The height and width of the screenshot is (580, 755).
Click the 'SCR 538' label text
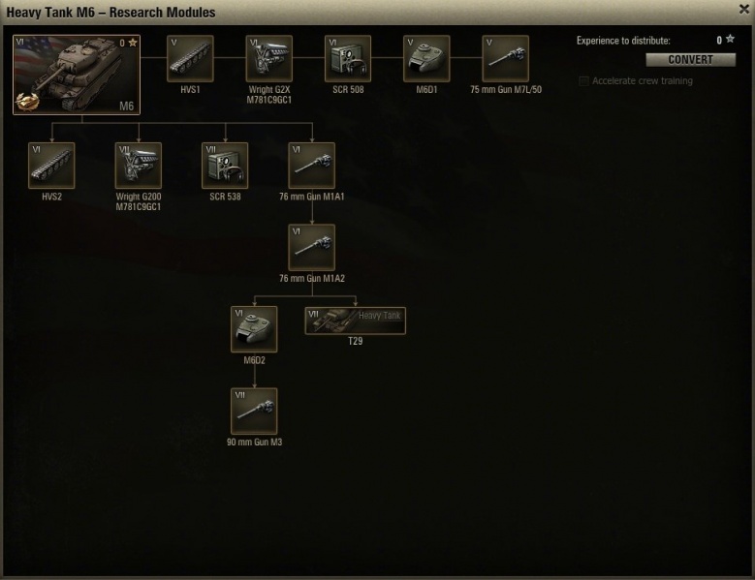pyautogui.click(x=226, y=197)
